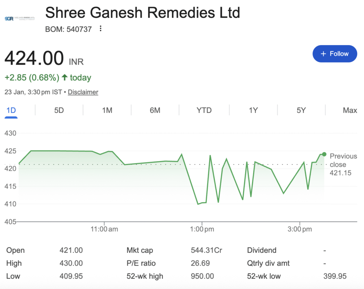Click the green up arrow icon
Screen dimensions: 364x289
coord(64,77)
